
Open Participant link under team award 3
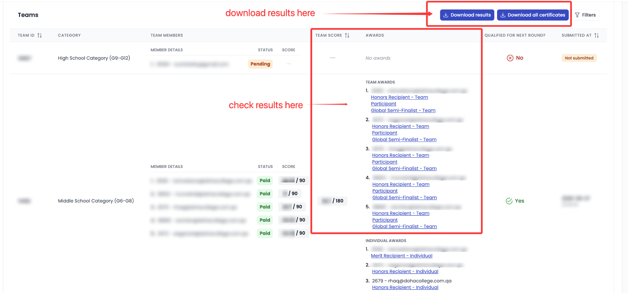385,162
